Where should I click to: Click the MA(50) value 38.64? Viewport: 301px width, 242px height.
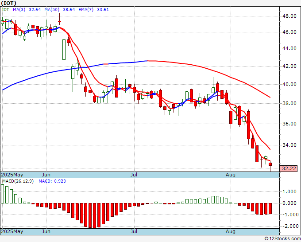[69, 10]
